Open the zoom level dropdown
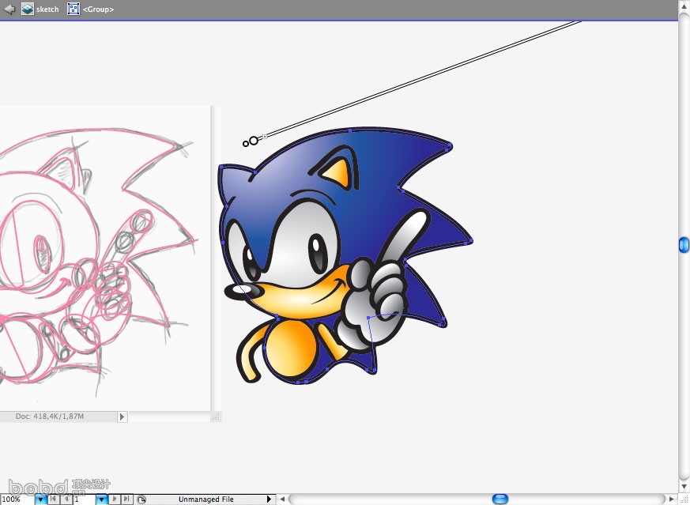690x505 pixels. click(40, 499)
